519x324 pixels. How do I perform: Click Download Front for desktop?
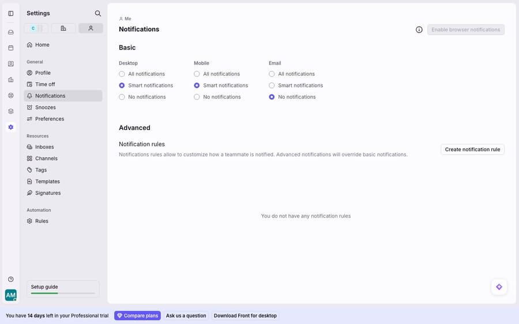(245, 316)
